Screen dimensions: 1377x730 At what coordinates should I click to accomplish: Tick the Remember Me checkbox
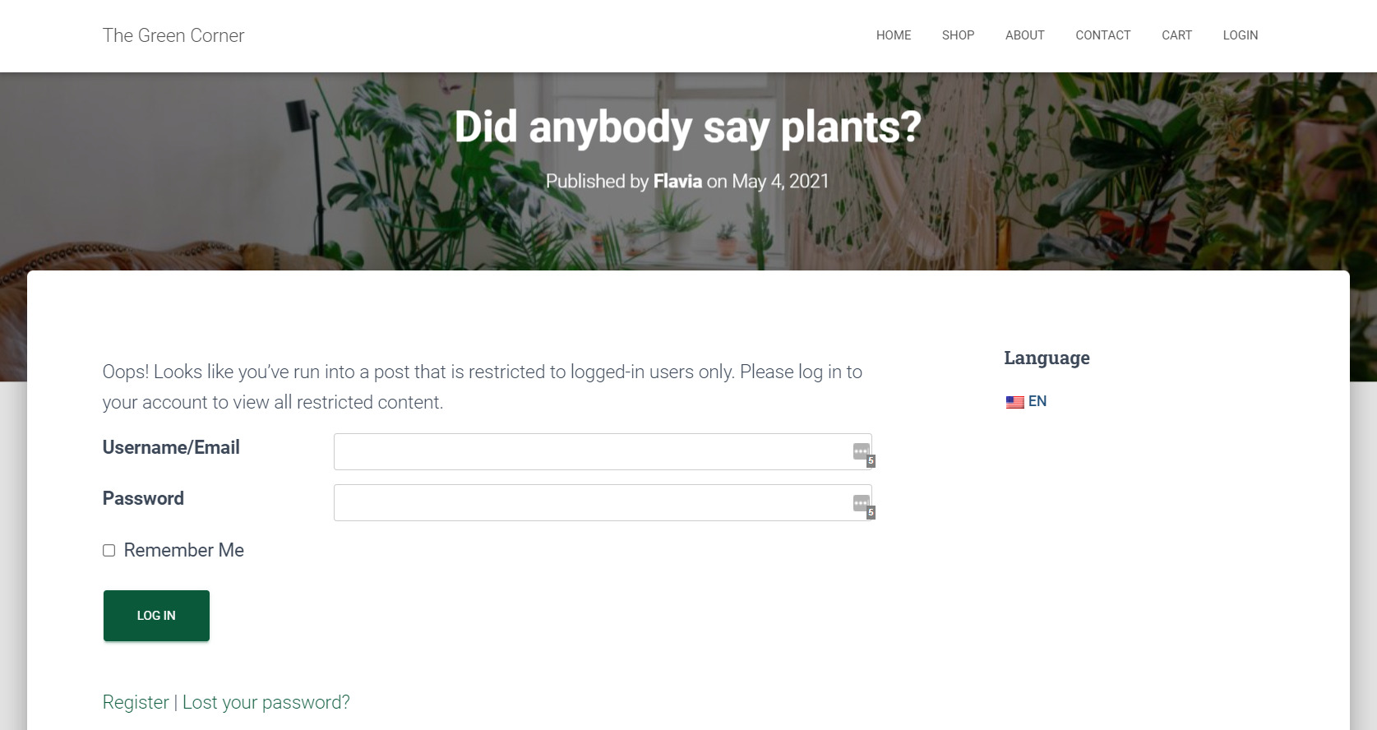coord(109,550)
